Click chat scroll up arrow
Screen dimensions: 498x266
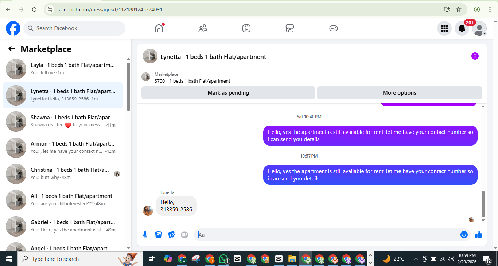coord(483,107)
